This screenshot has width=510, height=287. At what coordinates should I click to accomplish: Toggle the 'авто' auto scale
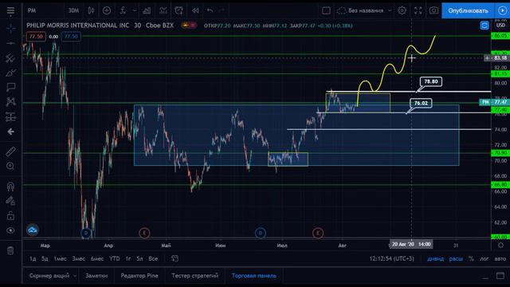click(500, 258)
